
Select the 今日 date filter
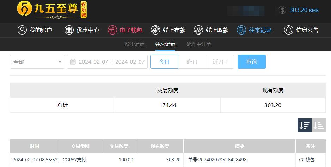[x=164, y=62]
